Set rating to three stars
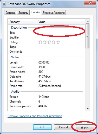The height and width of the screenshot is (134, 98). pyautogui.click(x=49, y=42)
